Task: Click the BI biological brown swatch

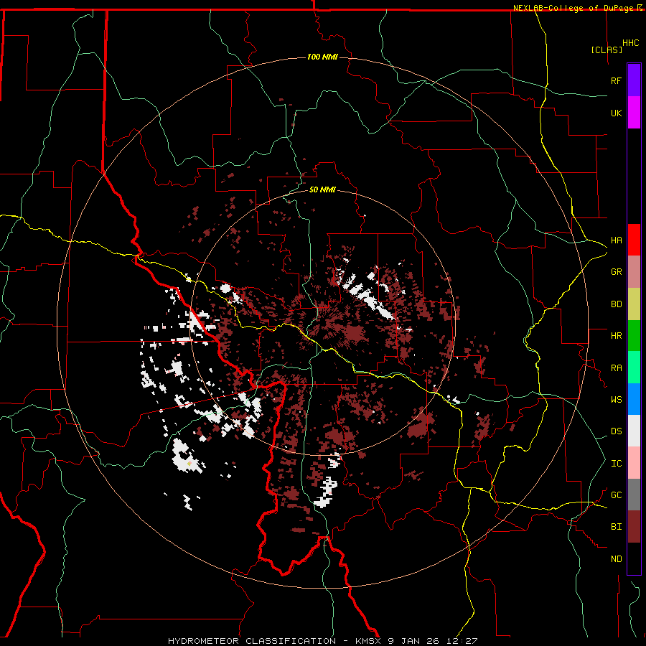Action: click(x=634, y=527)
